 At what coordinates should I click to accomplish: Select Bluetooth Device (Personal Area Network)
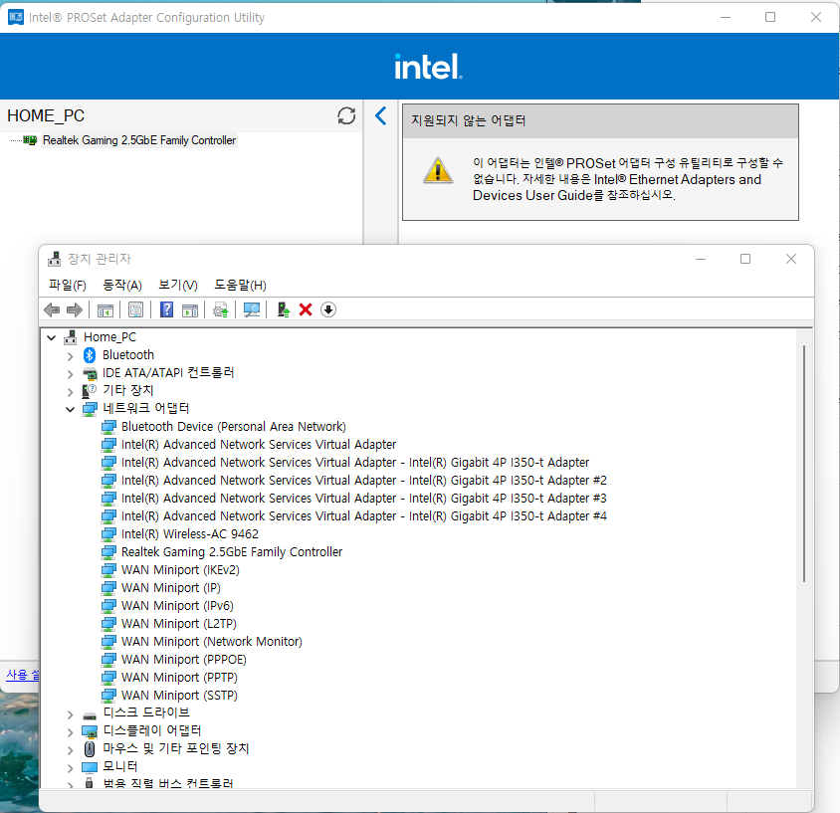tap(234, 426)
